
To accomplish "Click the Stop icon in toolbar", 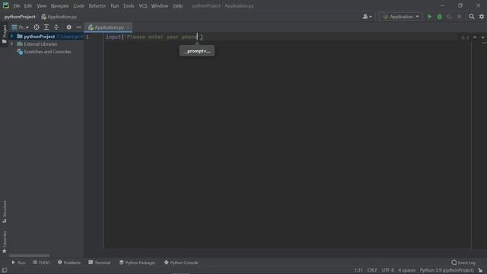I will point(460,17).
